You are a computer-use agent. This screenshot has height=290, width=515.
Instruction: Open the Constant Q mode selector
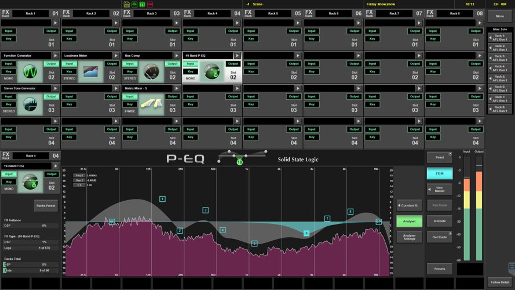[x=409, y=205]
